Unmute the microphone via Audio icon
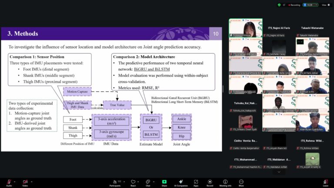The height and width of the screenshot is (188, 334). pyautogui.click(x=9, y=181)
